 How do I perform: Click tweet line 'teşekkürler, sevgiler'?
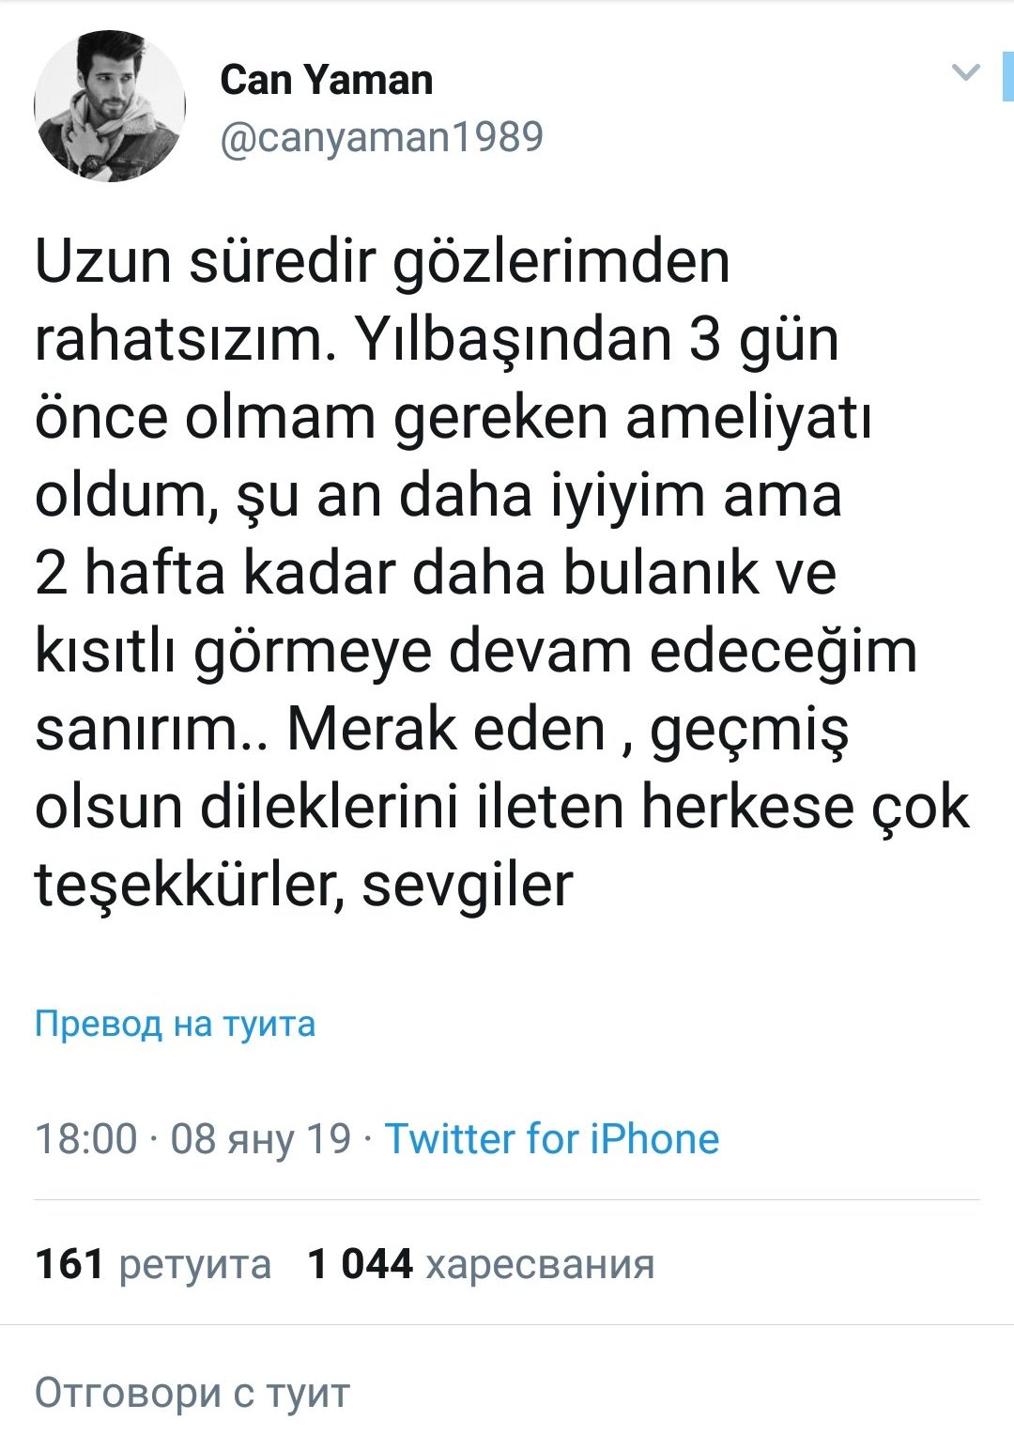coord(303,885)
